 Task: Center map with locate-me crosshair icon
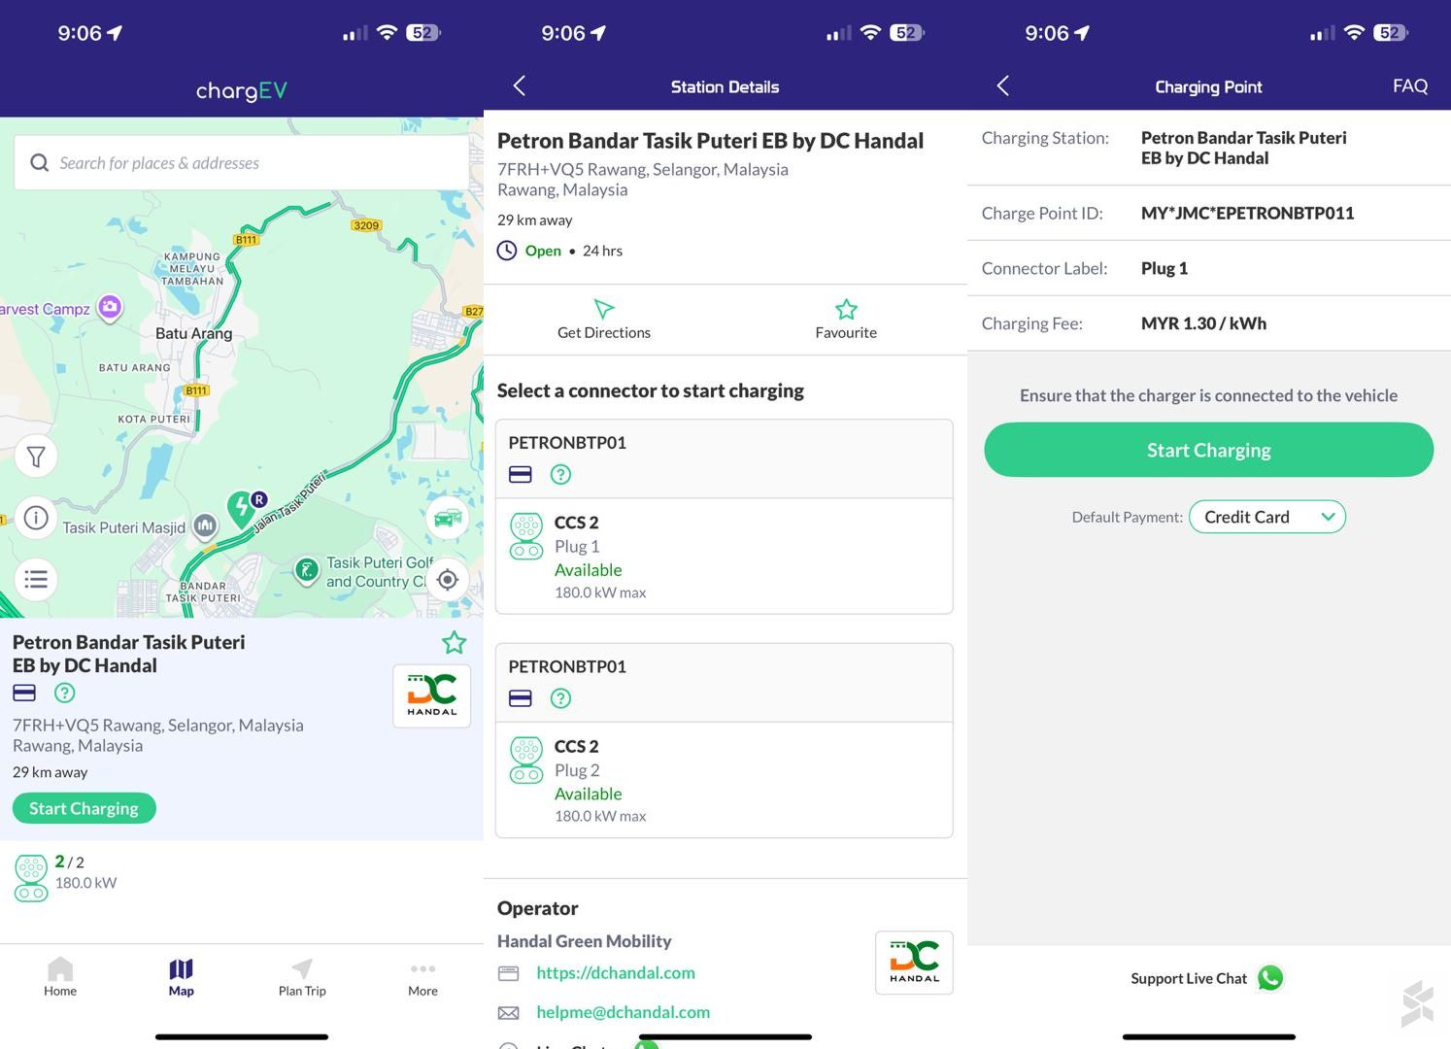(448, 580)
